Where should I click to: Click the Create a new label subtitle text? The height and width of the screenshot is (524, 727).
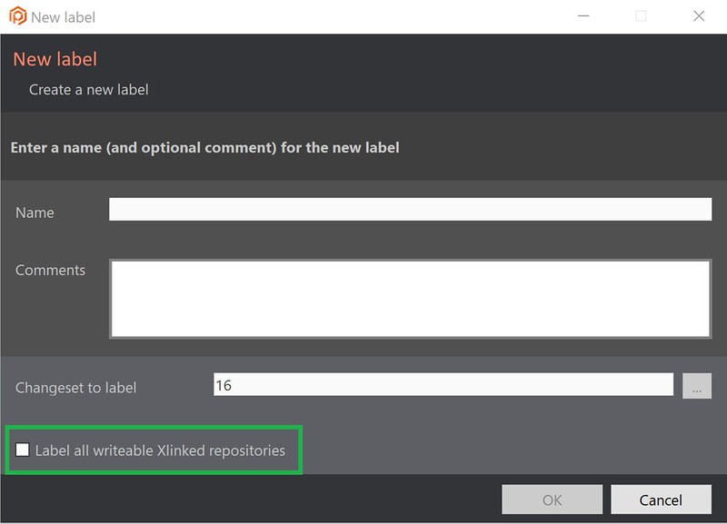coord(88,89)
